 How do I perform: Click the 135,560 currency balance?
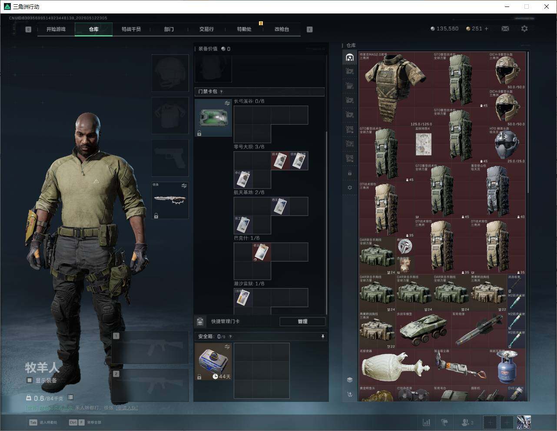tap(444, 29)
